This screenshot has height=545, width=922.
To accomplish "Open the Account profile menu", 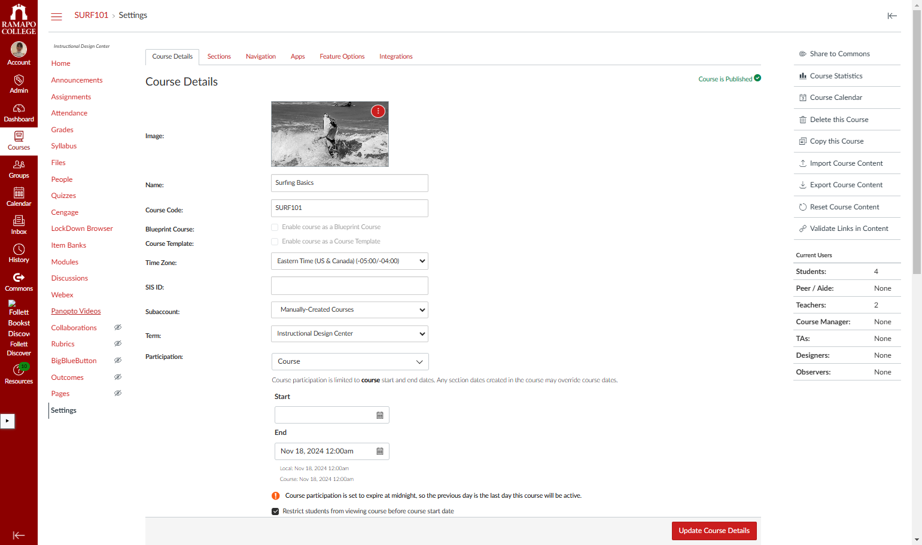I will [x=19, y=54].
